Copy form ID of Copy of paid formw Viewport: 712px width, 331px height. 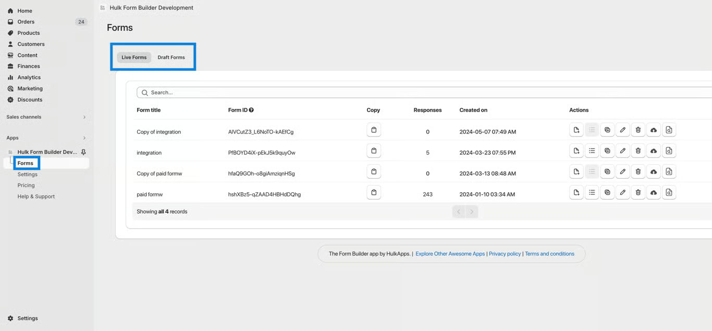point(374,171)
